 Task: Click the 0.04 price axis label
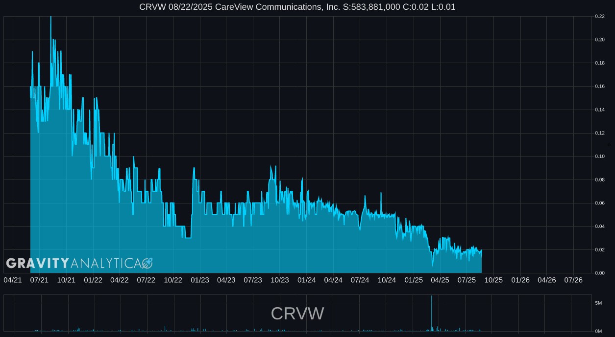(x=600, y=226)
